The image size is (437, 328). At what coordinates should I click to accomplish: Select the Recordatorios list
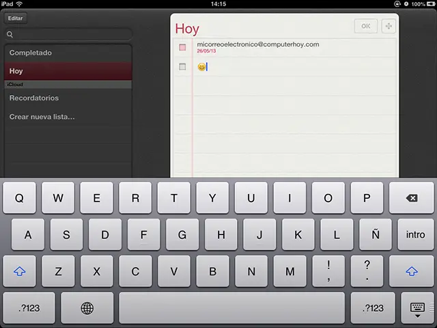68,98
